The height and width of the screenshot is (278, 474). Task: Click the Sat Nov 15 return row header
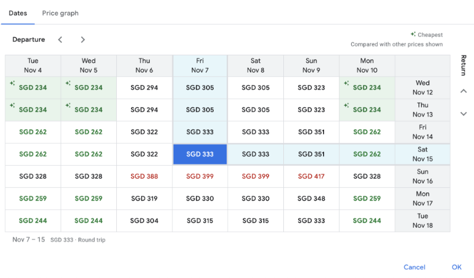(422, 155)
